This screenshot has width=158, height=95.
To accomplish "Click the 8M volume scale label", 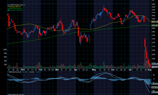I will click(5, 53).
